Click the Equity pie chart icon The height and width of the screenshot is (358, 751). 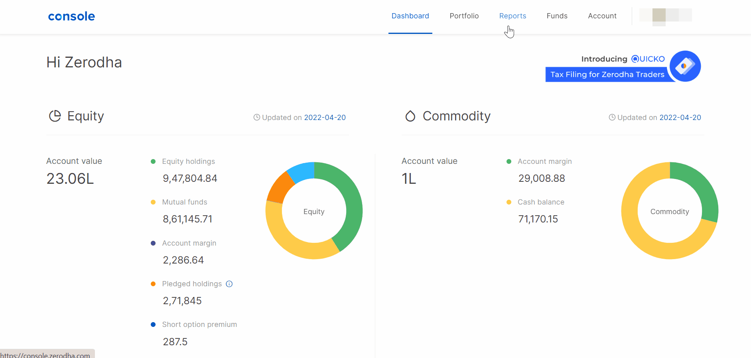55,116
